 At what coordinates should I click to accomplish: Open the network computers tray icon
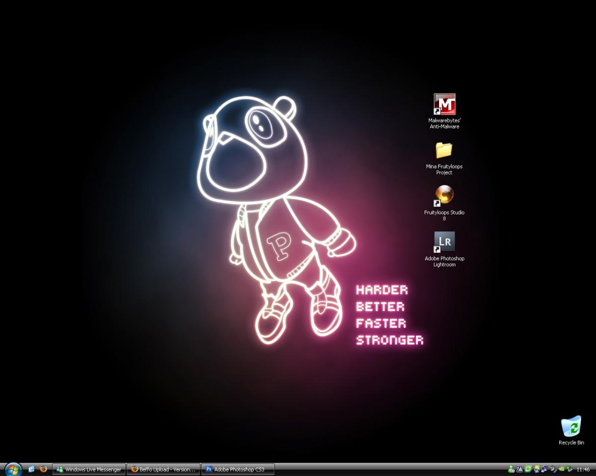click(x=544, y=469)
